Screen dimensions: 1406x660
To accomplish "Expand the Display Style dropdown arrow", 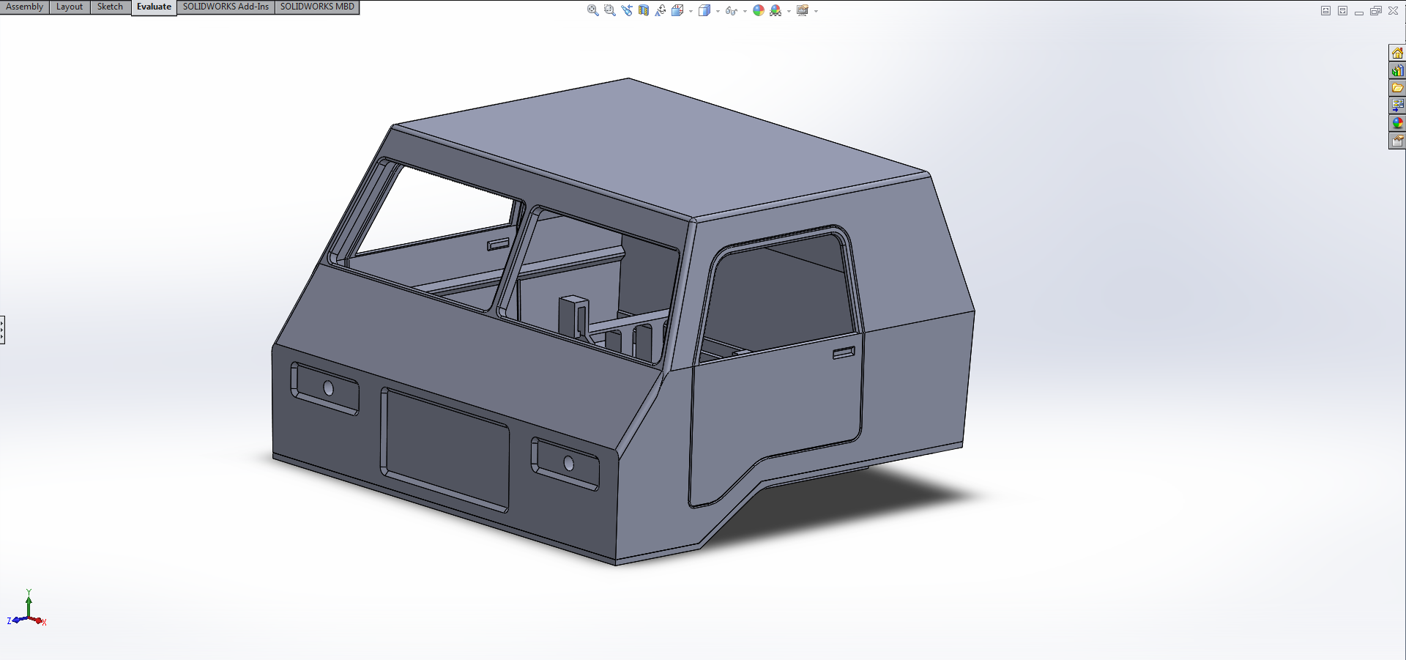I will tap(718, 11).
